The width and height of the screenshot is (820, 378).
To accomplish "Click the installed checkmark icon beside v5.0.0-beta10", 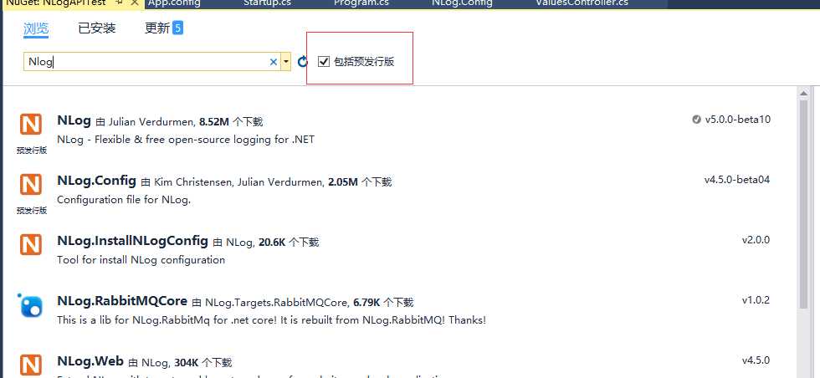I will tap(696, 120).
